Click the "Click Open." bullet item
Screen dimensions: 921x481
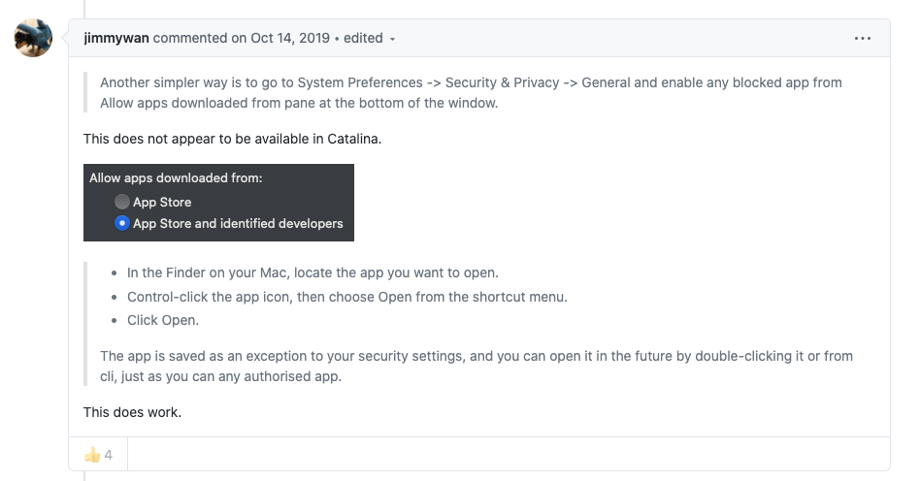pyautogui.click(x=162, y=319)
